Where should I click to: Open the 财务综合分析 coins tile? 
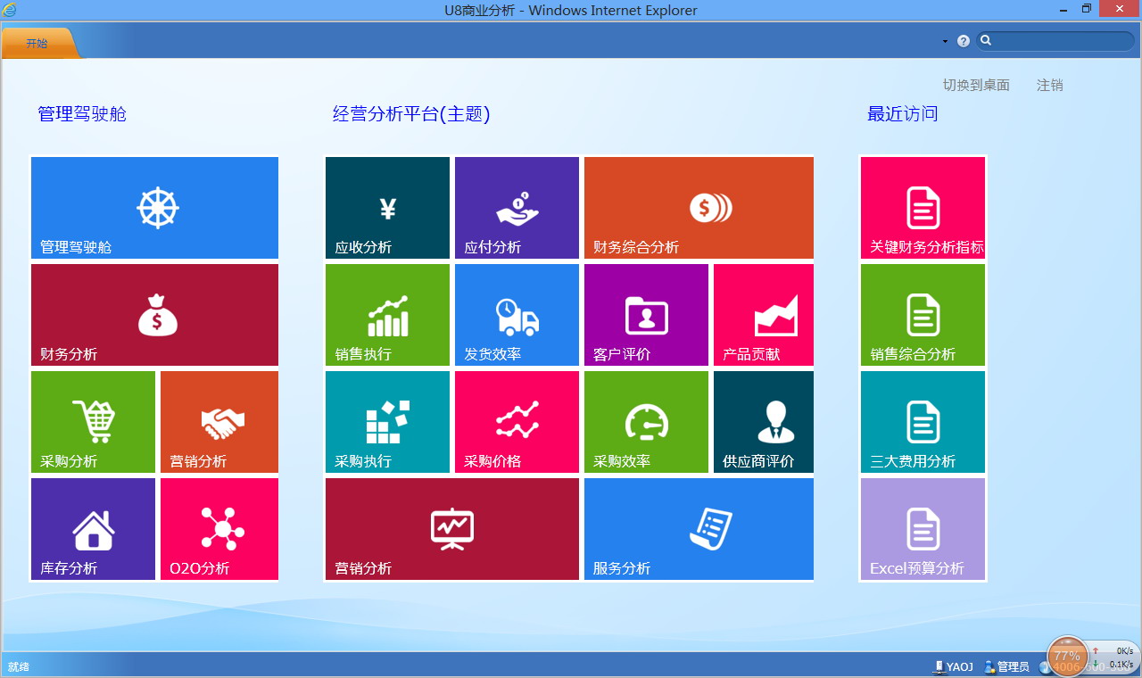click(699, 208)
